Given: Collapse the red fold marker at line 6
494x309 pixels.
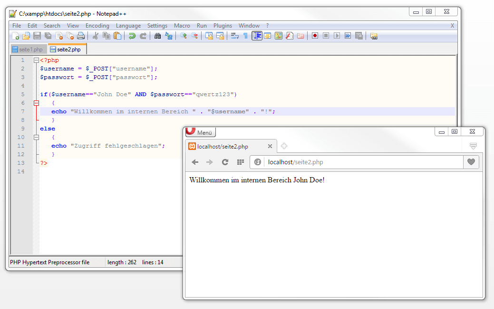Looking at the screenshot, I should 36,103.
